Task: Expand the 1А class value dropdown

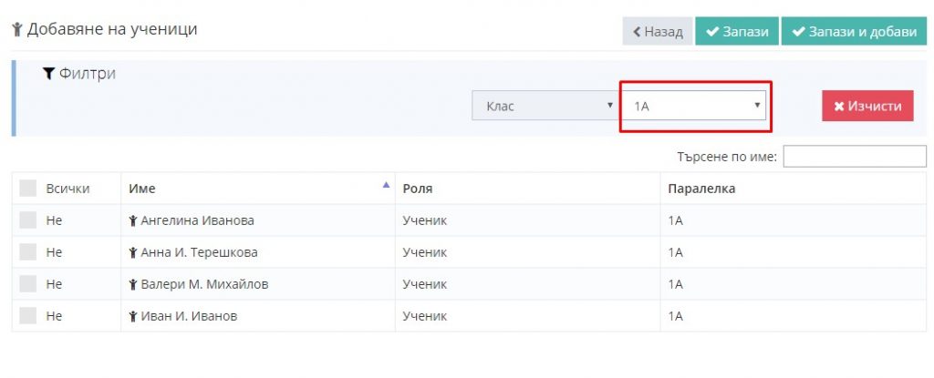Action: point(694,106)
